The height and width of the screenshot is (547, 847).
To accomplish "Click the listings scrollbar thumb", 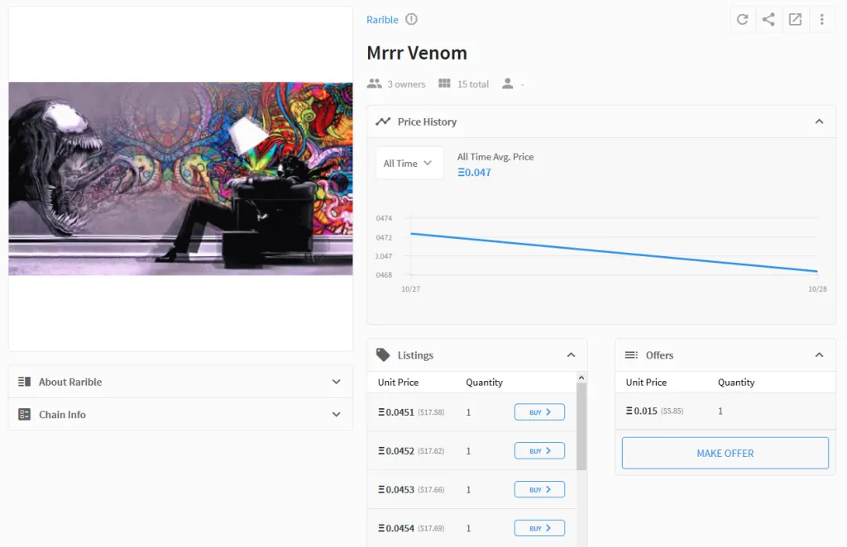I will tap(581, 426).
